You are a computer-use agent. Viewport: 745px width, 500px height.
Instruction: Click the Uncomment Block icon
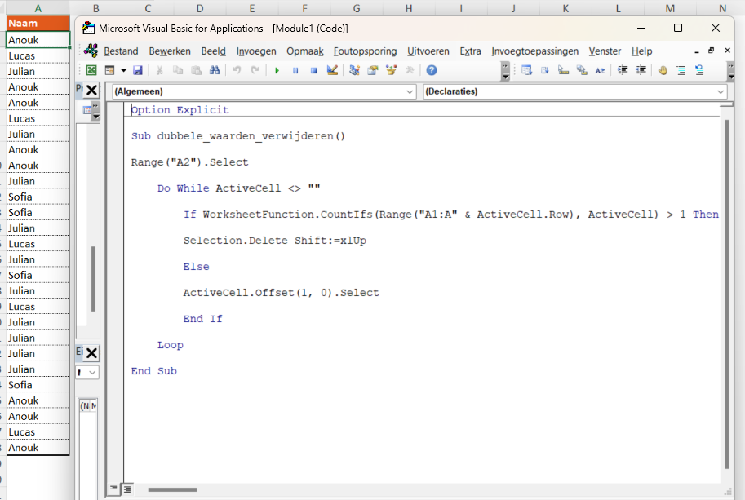click(x=699, y=70)
